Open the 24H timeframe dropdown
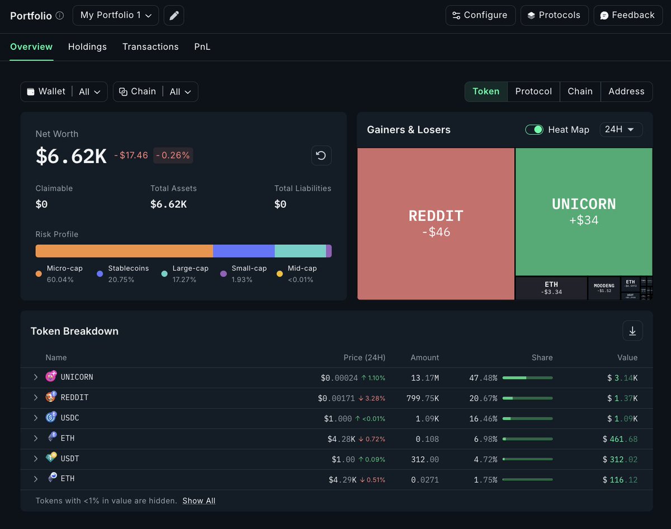The image size is (671, 529). [x=621, y=130]
